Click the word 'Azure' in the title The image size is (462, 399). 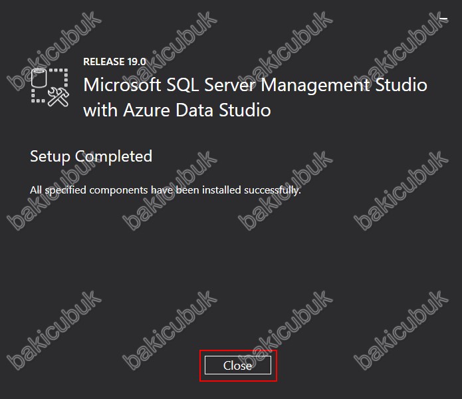tap(147, 110)
